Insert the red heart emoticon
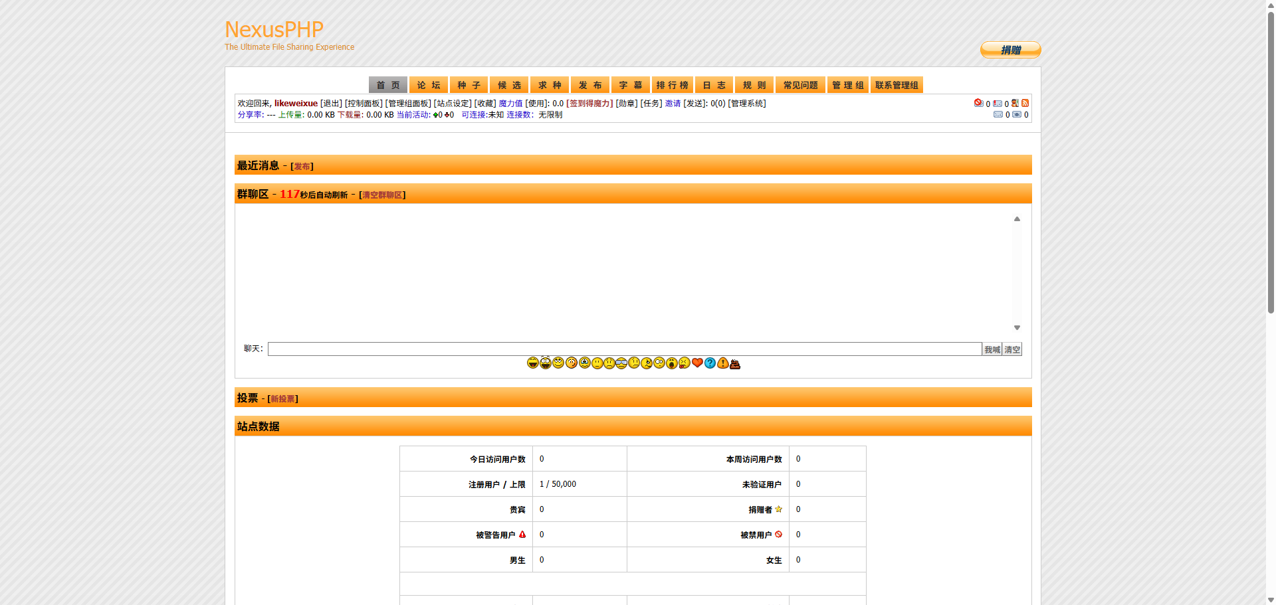The height and width of the screenshot is (605, 1276). point(697,363)
